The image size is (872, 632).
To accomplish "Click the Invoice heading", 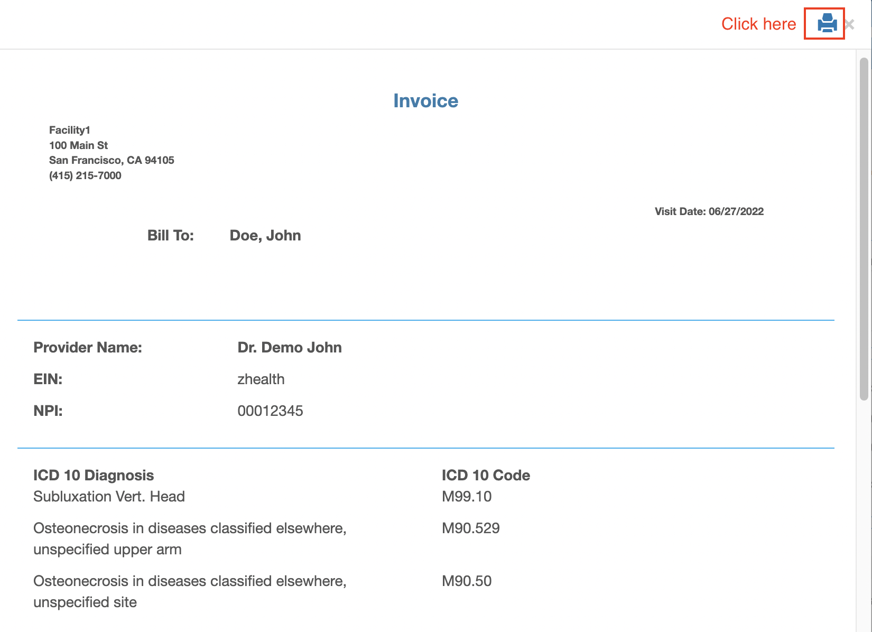I will coord(425,101).
